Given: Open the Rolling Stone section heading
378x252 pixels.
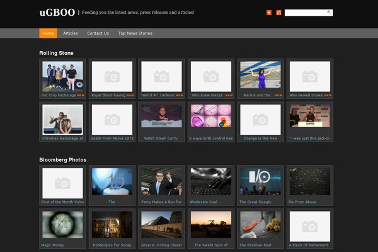Looking at the screenshot, I should click(x=57, y=53).
